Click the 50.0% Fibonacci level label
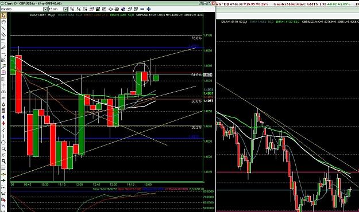The image size is (359, 212). (196, 101)
